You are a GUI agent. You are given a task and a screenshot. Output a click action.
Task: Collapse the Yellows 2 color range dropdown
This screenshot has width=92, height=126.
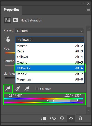pos(50,40)
